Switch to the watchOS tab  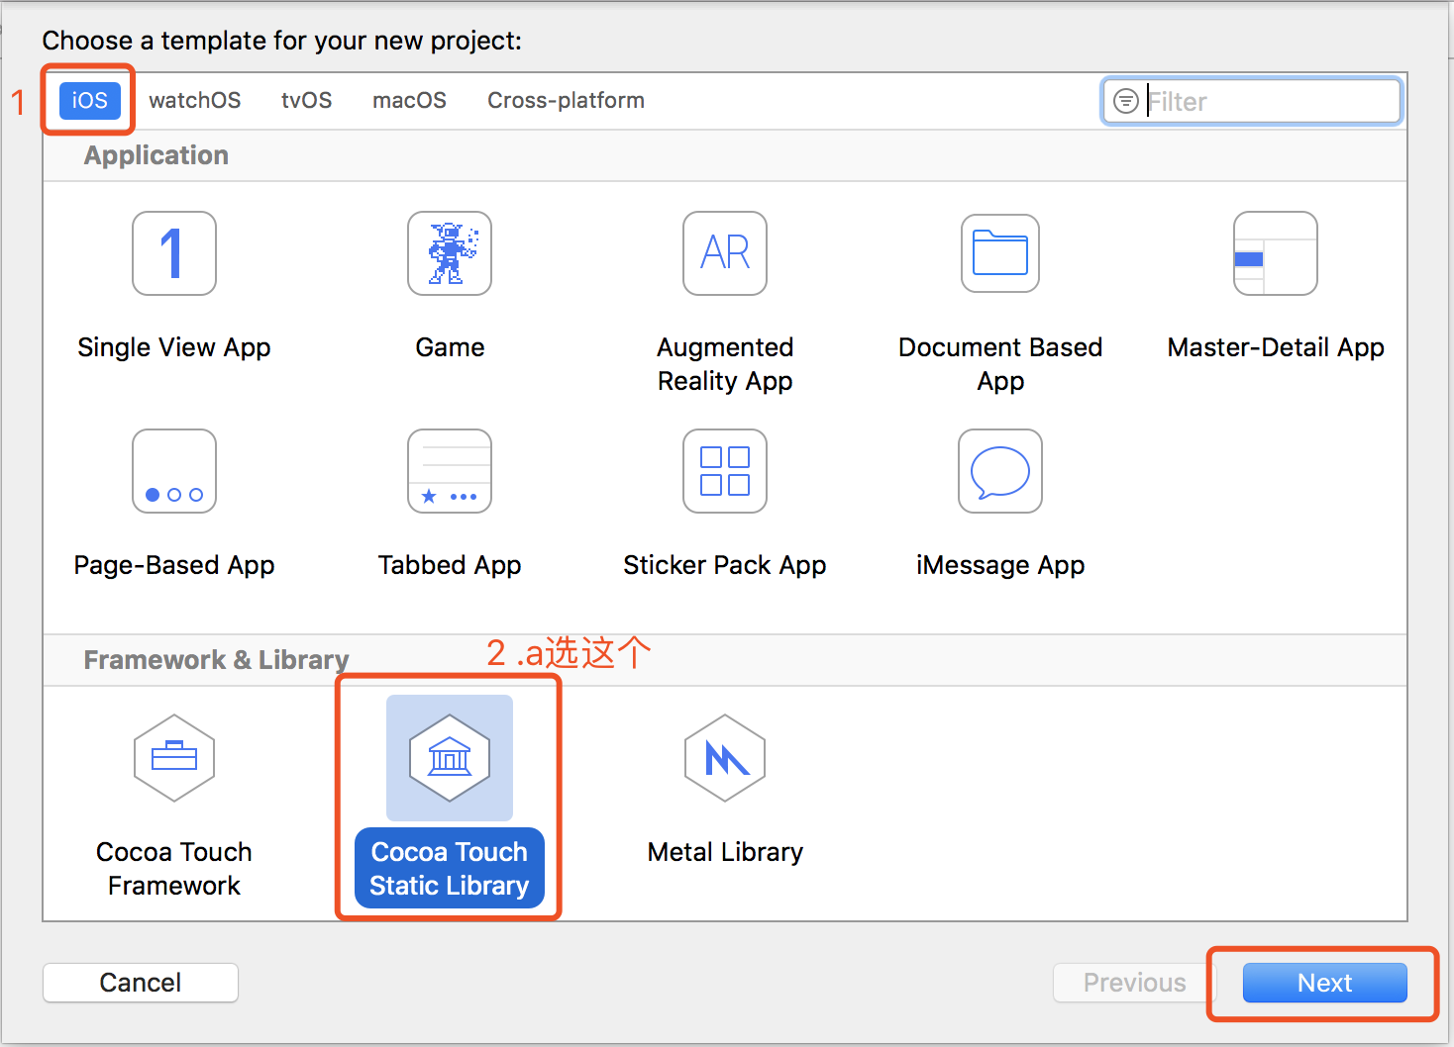click(x=195, y=100)
